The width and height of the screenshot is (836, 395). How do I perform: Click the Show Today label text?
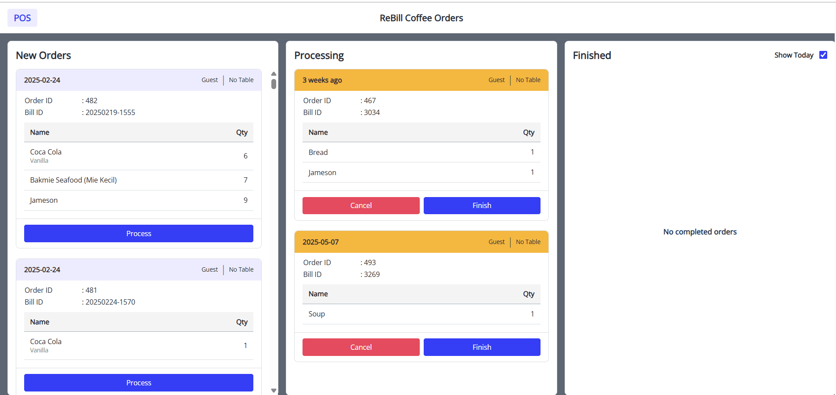[793, 55]
